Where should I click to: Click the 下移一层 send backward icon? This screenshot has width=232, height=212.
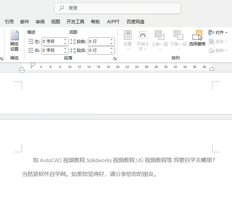[x=178, y=35]
